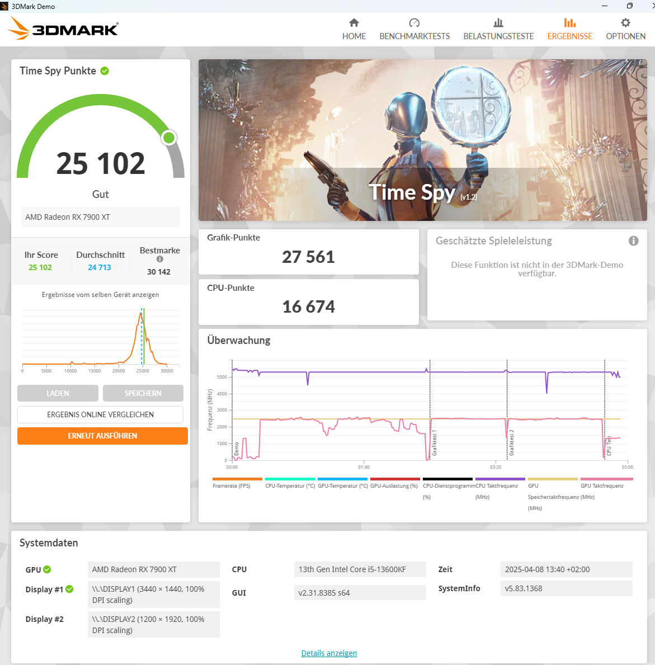The image size is (655, 665).
Task: Click Ihr Score value 25 102
Action: pyautogui.click(x=40, y=267)
